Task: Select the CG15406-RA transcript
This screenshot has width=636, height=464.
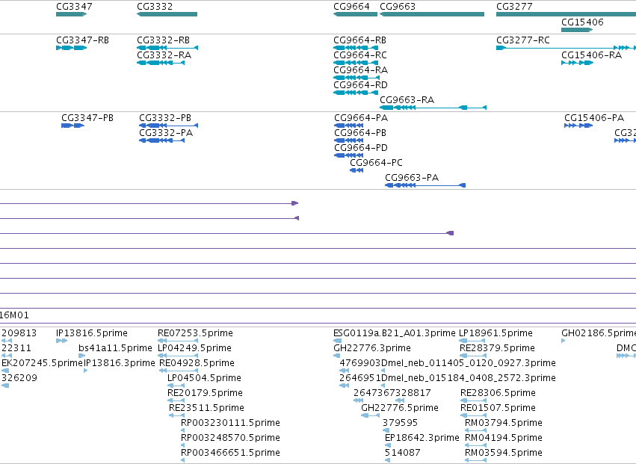Action: (577, 63)
